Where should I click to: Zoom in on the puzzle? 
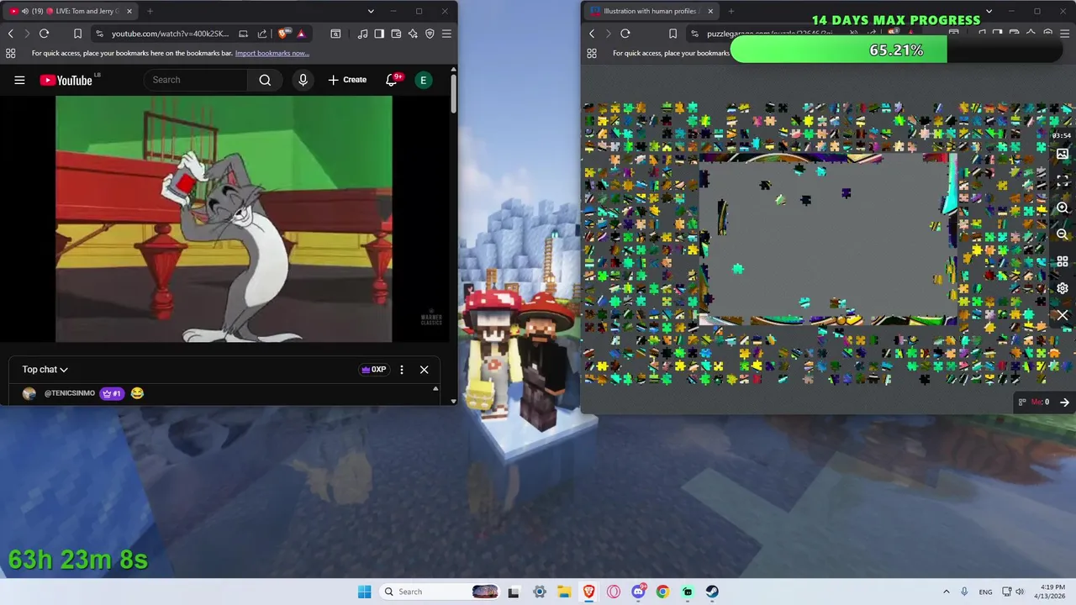coord(1063,208)
